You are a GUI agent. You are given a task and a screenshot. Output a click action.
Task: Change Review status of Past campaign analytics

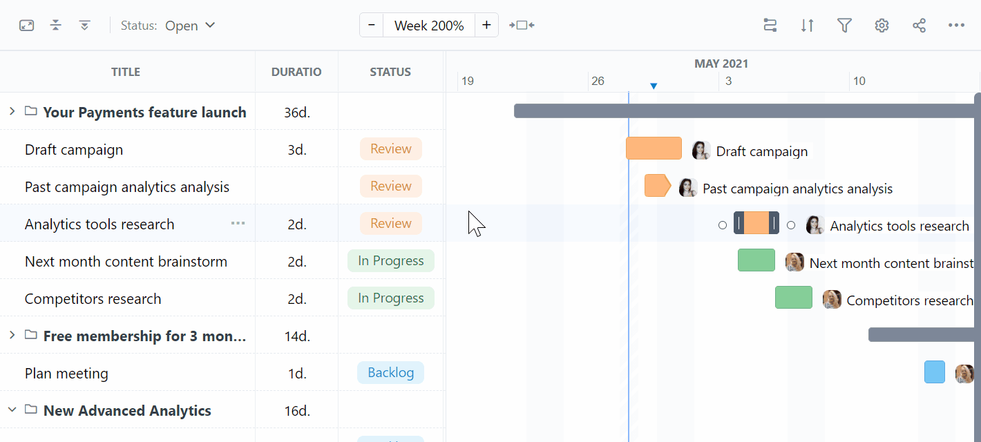tap(391, 186)
